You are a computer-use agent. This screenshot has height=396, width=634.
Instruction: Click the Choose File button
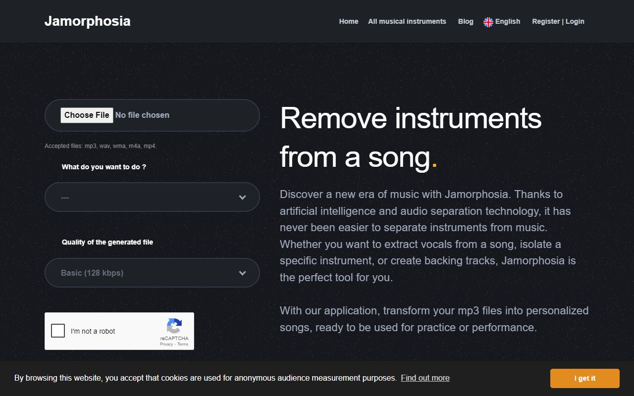87,115
